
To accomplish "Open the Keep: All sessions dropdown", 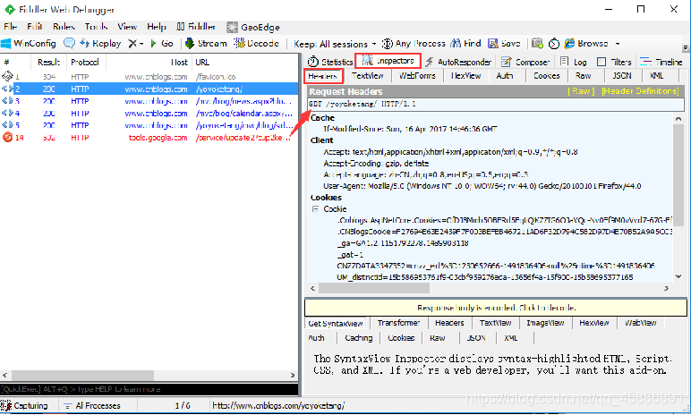I will (x=335, y=44).
